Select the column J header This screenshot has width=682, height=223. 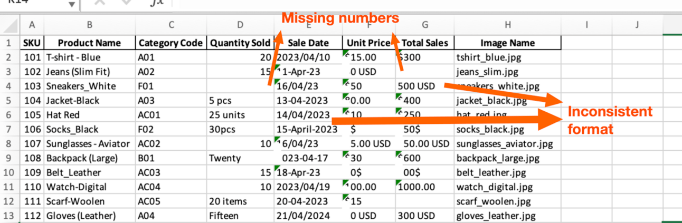pos(637,24)
